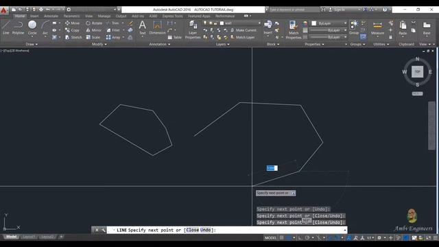Image resolution: width=439 pixels, height=247 pixels.
Task: Toggle polar tracking in status bar
Action: coord(307,238)
